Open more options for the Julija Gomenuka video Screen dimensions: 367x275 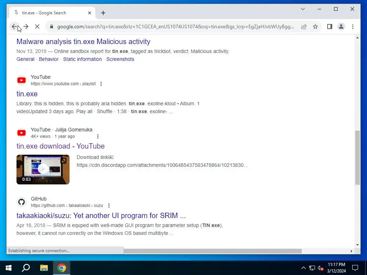click(x=98, y=136)
